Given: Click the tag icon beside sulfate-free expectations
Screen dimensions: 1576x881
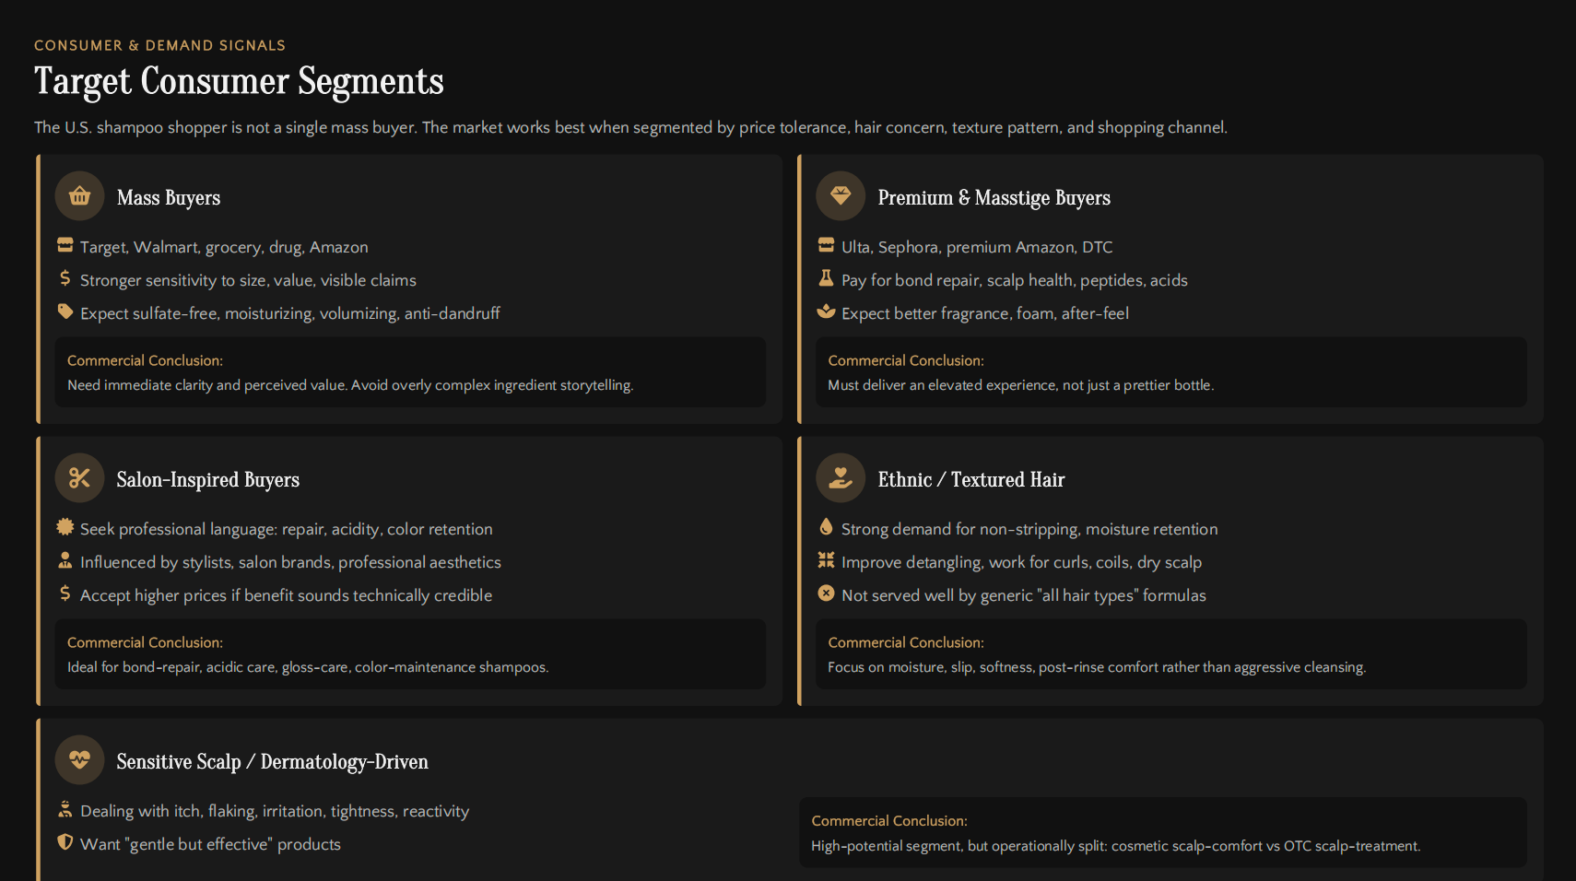Looking at the screenshot, I should (x=65, y=311).
